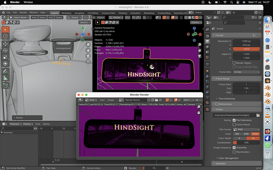This screenshot has width=273, height=170.
Task: Open the File menu
Action: tap(8, 13)
